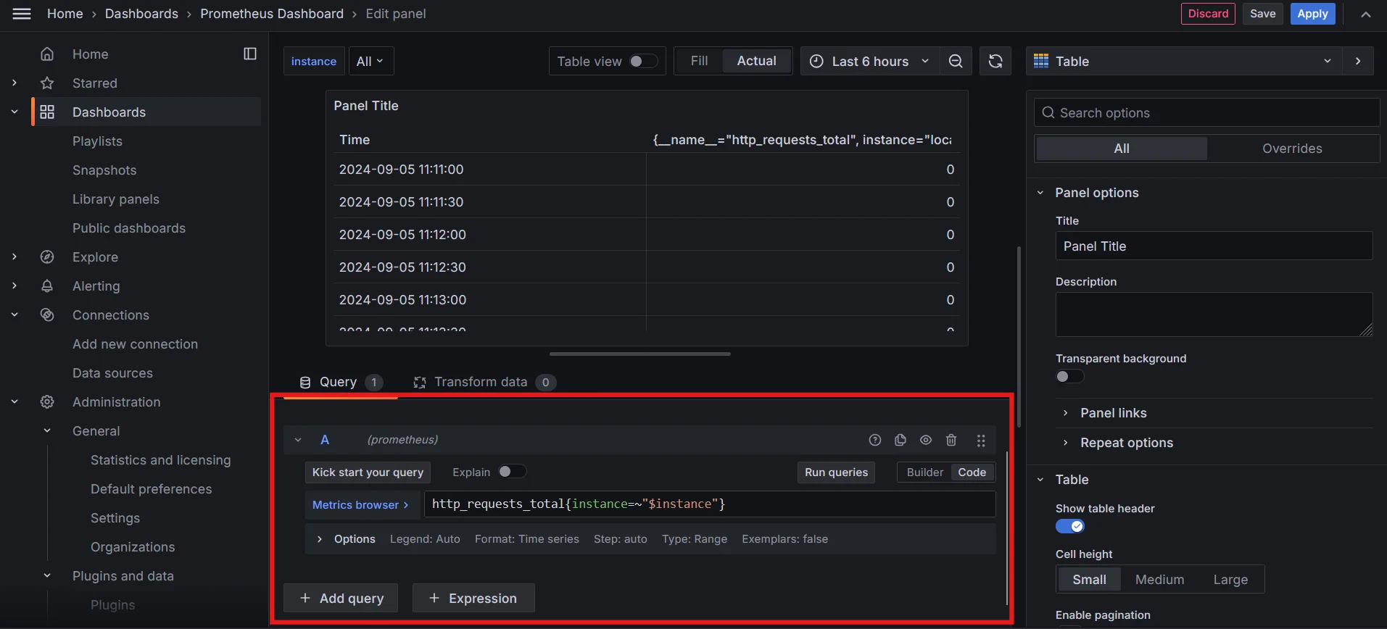Screen dimensions: 1387x629
Task: Click the Alerting bell icon
Action: [x=47, y=286]
